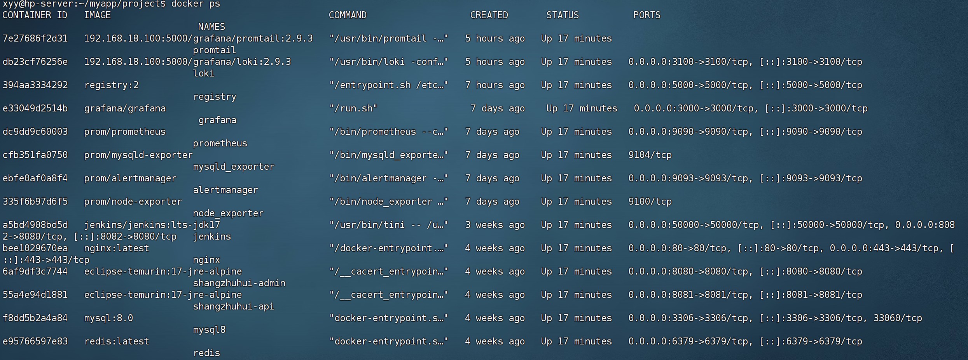Click the container name 'promtail'
The image size is (968, 360).
tap(214, 50)
